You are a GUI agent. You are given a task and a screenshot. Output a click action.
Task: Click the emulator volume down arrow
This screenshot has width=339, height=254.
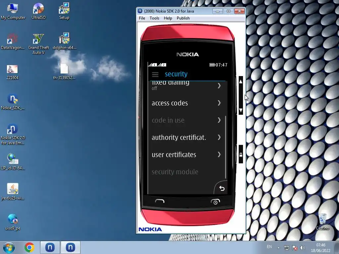(241, 110)
